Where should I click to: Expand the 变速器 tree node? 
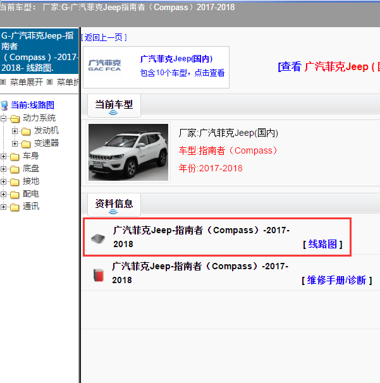(15, 143)
